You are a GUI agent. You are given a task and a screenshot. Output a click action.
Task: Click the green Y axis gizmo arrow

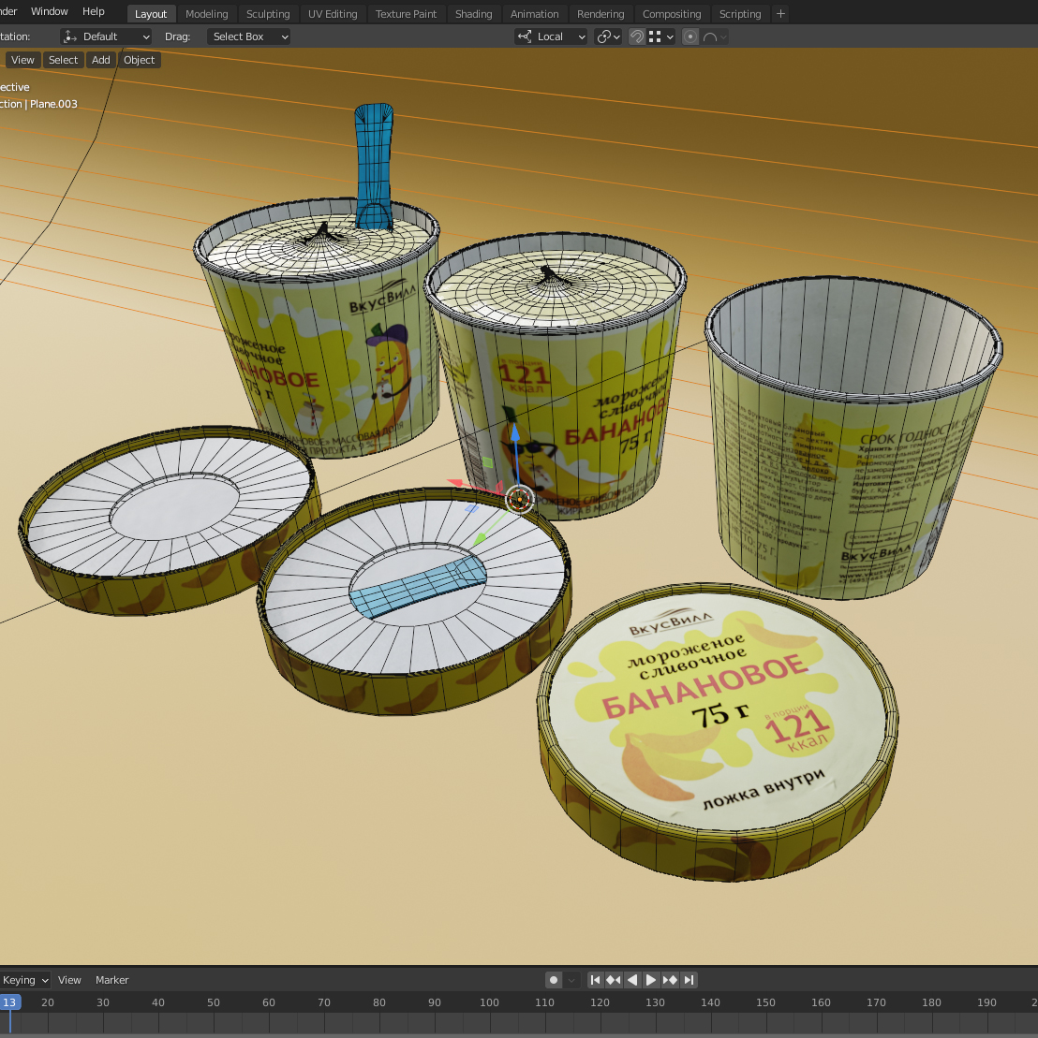tap(482, 537)
